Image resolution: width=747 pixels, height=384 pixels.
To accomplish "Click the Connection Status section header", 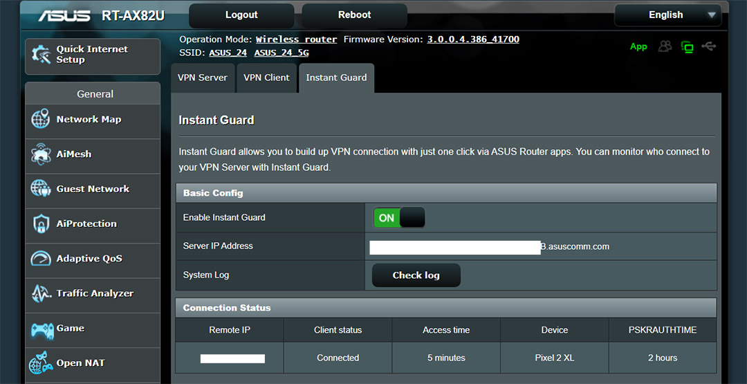I will coord(446,308).
